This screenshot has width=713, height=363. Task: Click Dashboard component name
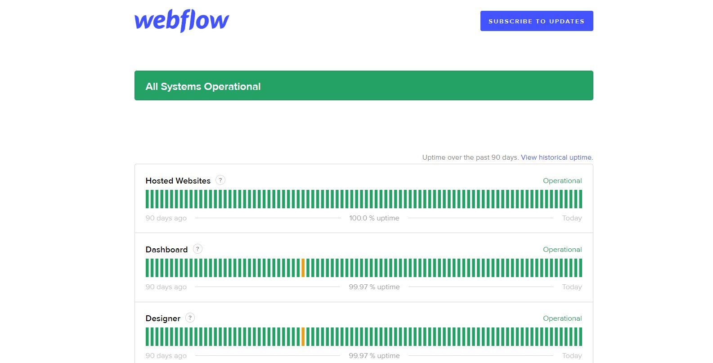click(166, 250)
